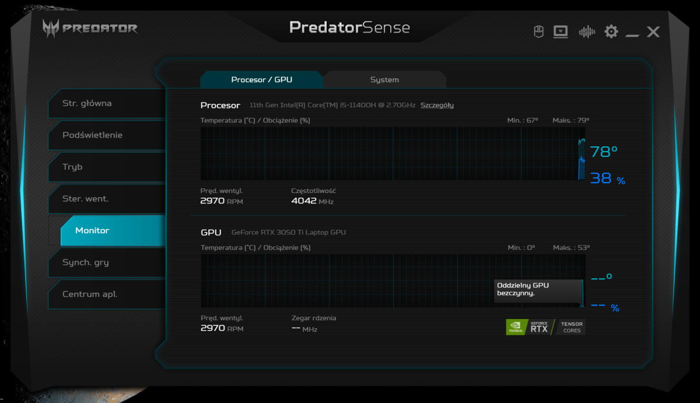
Task: Minimize the PredatorSense window
Action: point(632,33)
